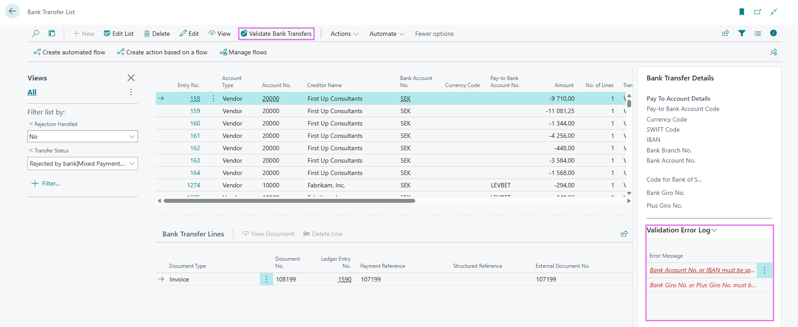Click the horizontal scrollbar of the transfer list
This screenshot has width=798, height=327.
coord(289,201)
